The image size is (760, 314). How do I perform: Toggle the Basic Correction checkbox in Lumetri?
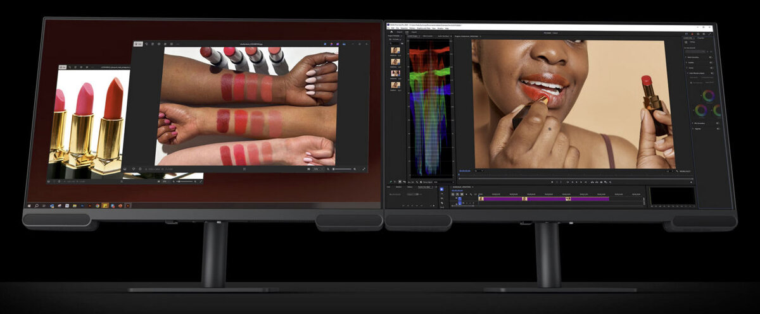tap(711, 57)
